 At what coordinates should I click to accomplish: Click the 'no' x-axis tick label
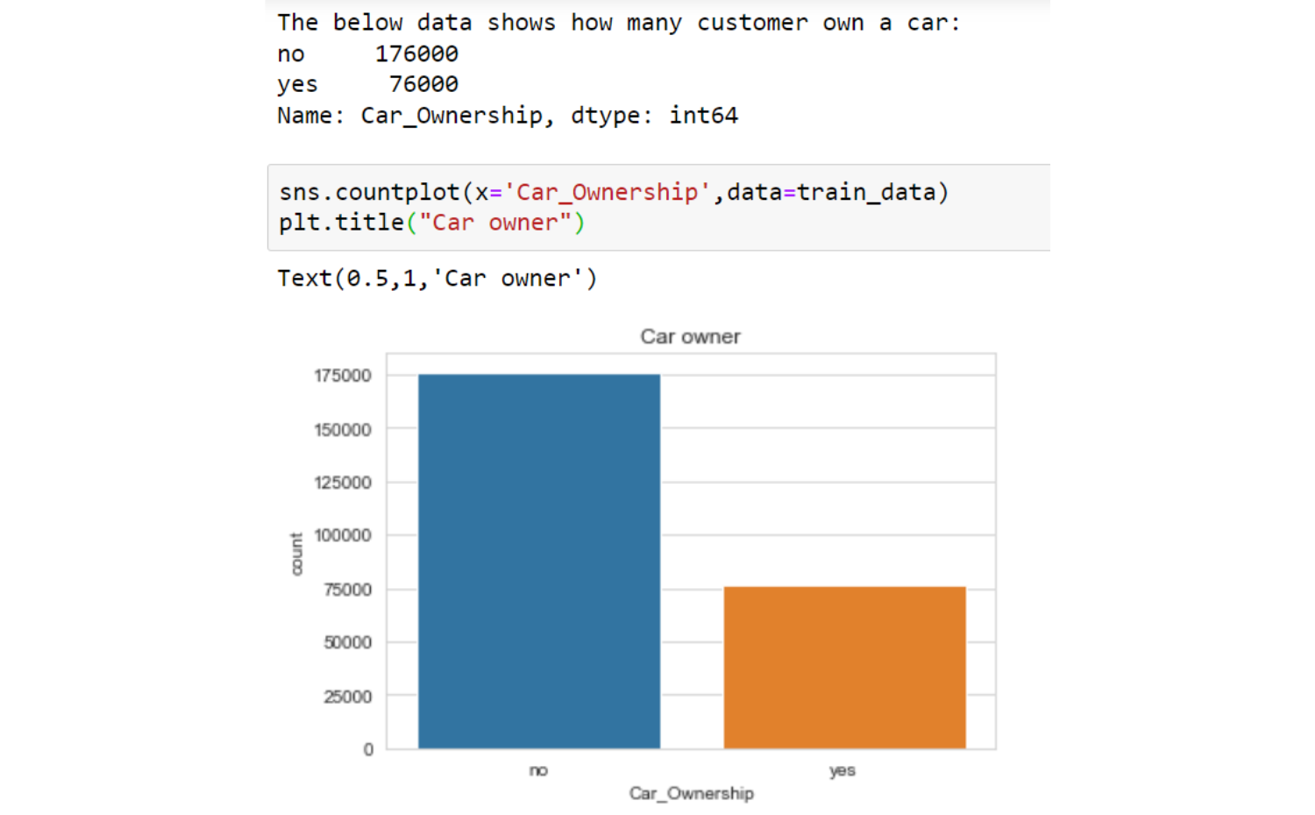(x=538, y=770)
